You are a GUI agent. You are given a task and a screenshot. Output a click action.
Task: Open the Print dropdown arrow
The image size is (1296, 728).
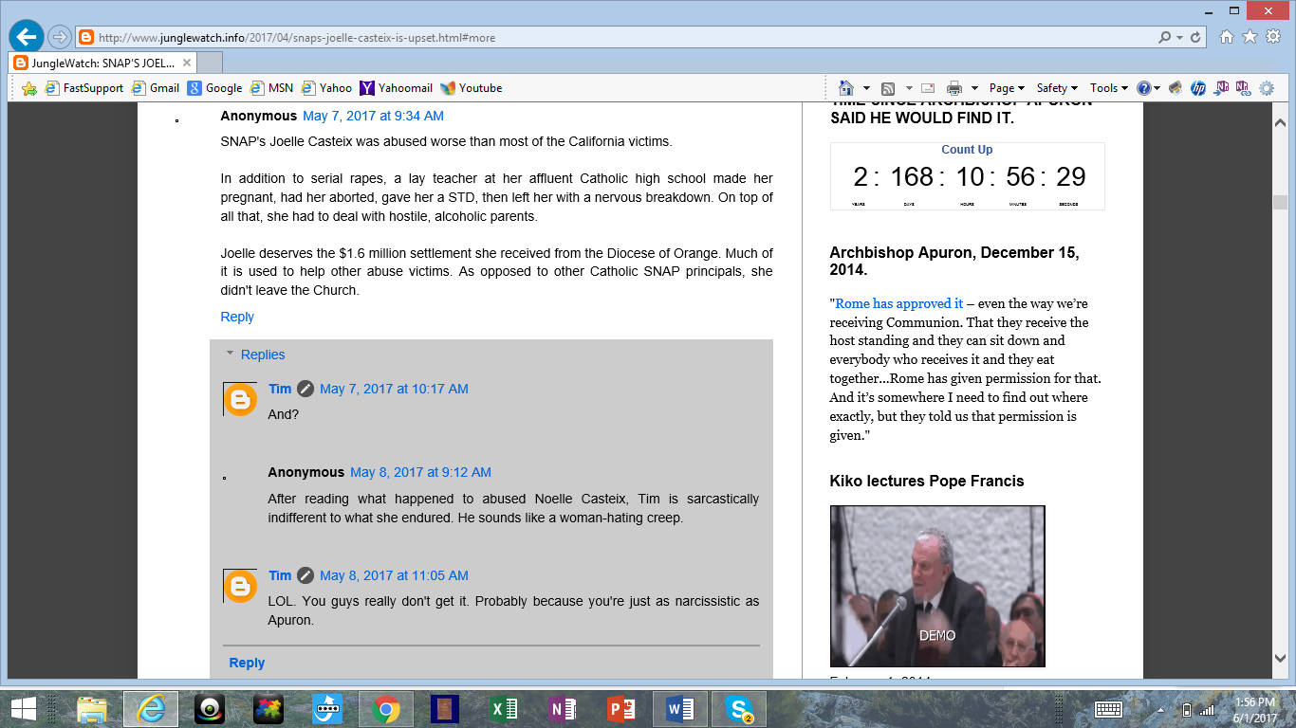973,88
